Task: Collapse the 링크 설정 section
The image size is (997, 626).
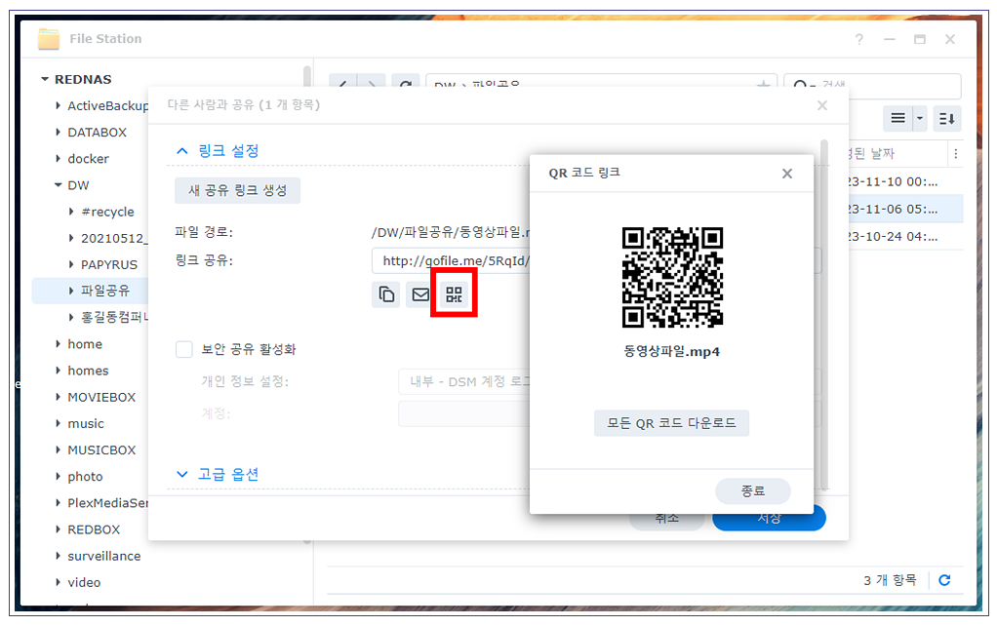Action: point(217,150)
